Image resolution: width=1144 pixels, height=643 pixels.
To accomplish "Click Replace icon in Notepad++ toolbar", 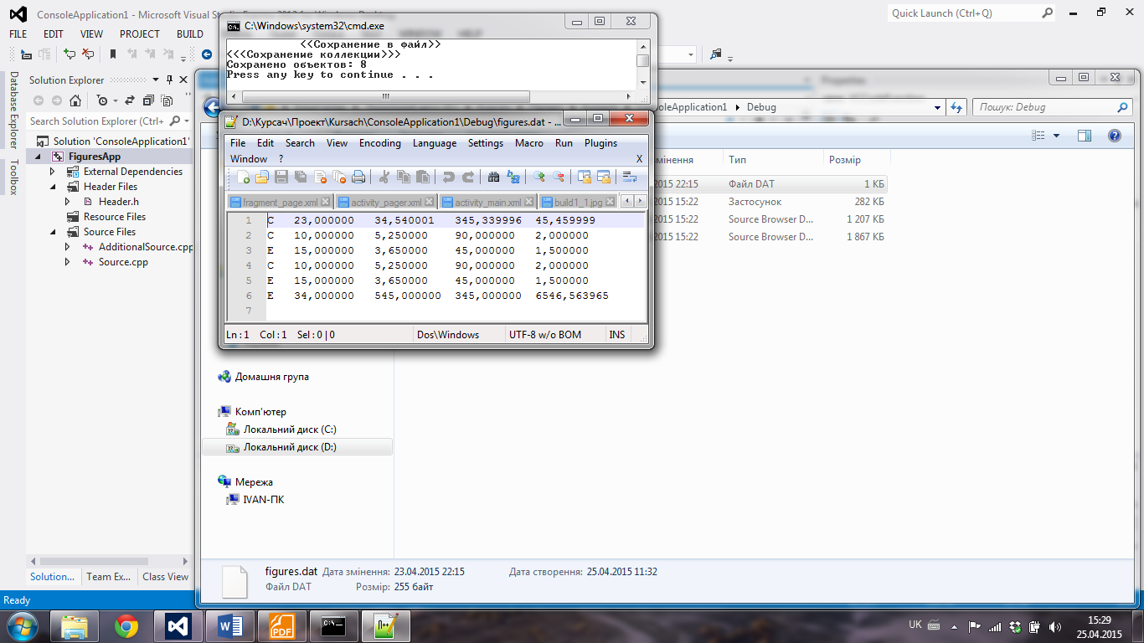I will point(513,177).
